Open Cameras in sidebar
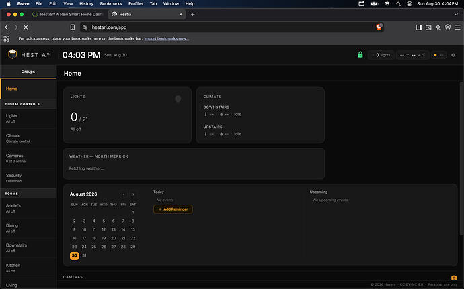 pyautogui.click(x=28, y=158)
